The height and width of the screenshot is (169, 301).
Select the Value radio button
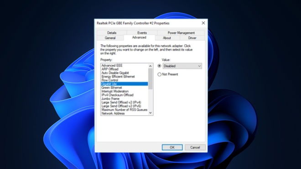pos(159,66)
